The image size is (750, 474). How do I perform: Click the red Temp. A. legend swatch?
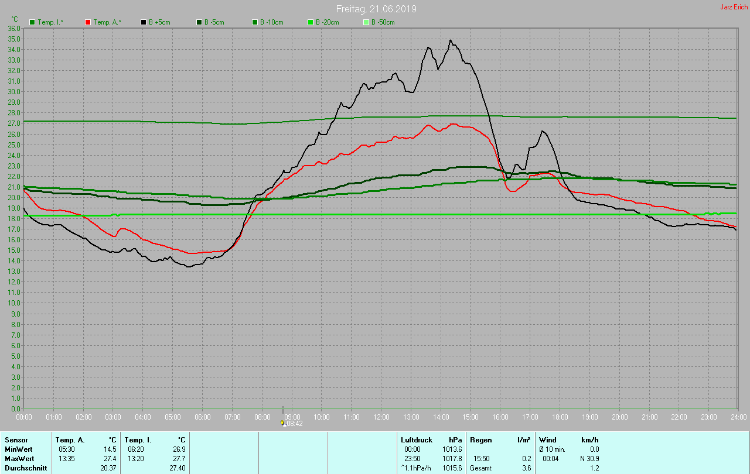coord(88,22)
